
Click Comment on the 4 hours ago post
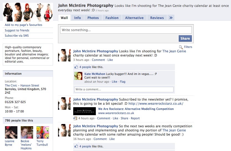(104, 118)
